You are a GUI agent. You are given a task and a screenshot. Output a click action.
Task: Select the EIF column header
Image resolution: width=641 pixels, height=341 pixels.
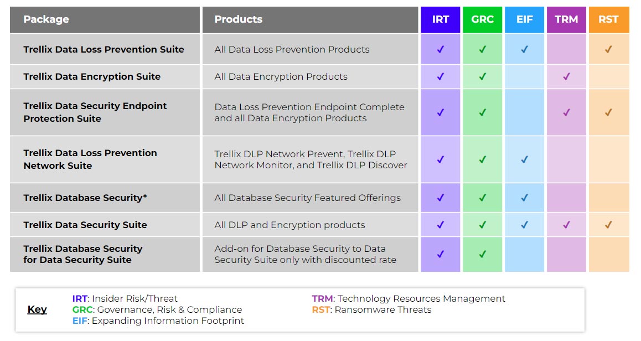point(524,19)
